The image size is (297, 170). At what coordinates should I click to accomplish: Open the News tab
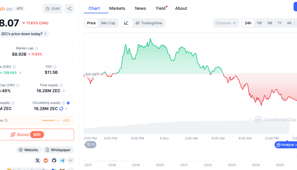click(140, 8)
